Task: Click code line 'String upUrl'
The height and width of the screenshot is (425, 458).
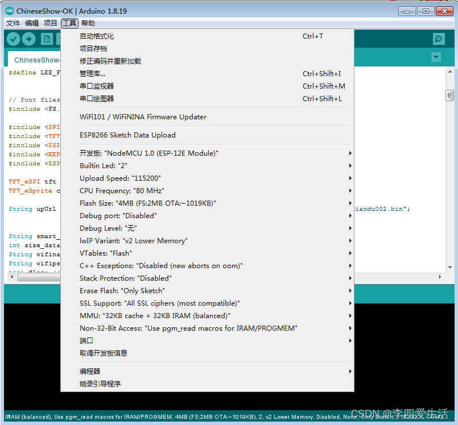Action: [32, 209]
